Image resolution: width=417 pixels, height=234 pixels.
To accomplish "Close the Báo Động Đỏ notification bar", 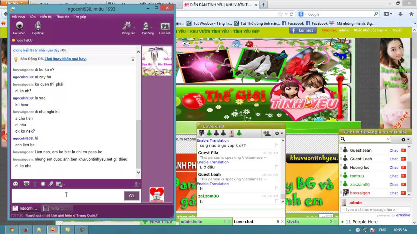I will click(x=133, y=60).
